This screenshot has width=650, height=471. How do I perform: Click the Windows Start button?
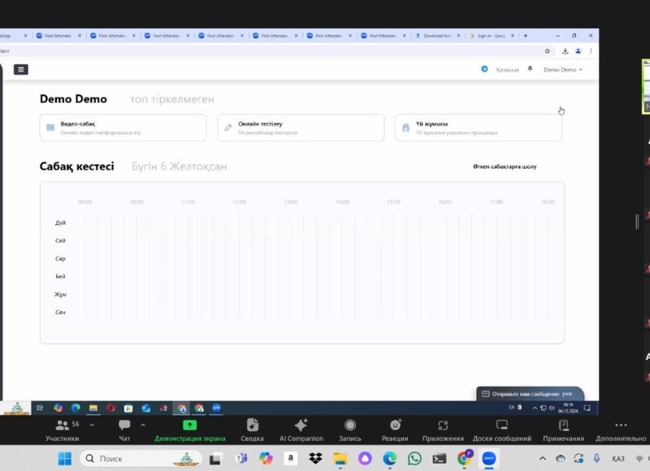[65, 458]
